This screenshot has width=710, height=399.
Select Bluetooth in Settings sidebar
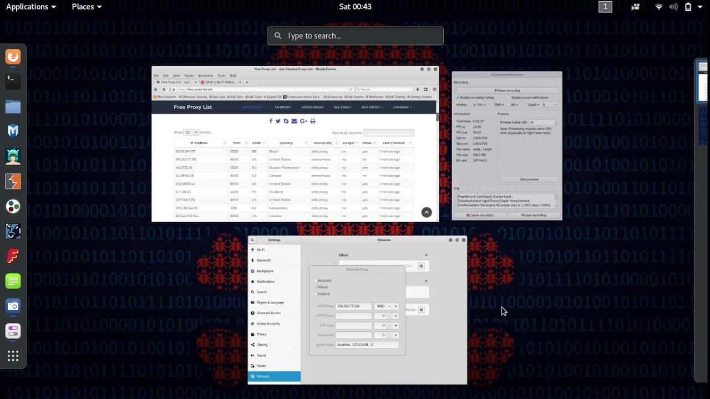[x=274, y=260]
